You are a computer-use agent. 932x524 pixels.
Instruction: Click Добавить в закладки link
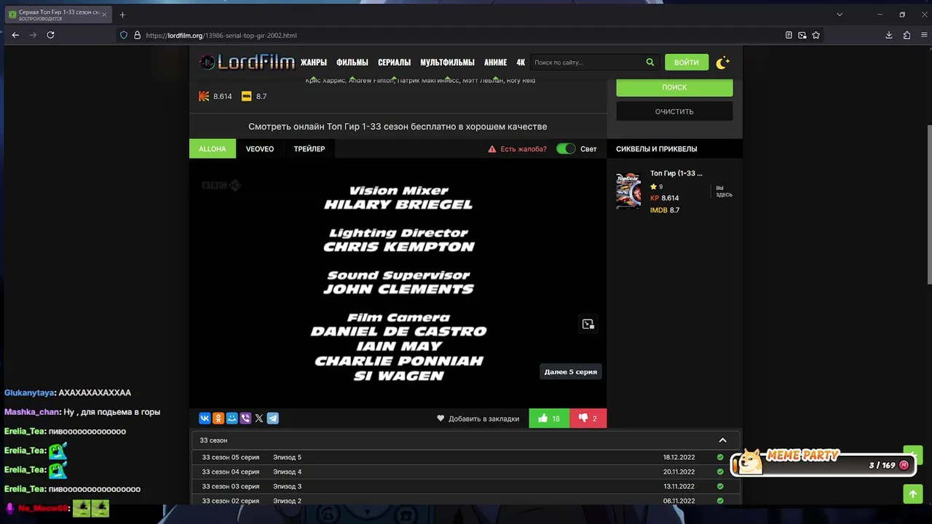[478, 418]
